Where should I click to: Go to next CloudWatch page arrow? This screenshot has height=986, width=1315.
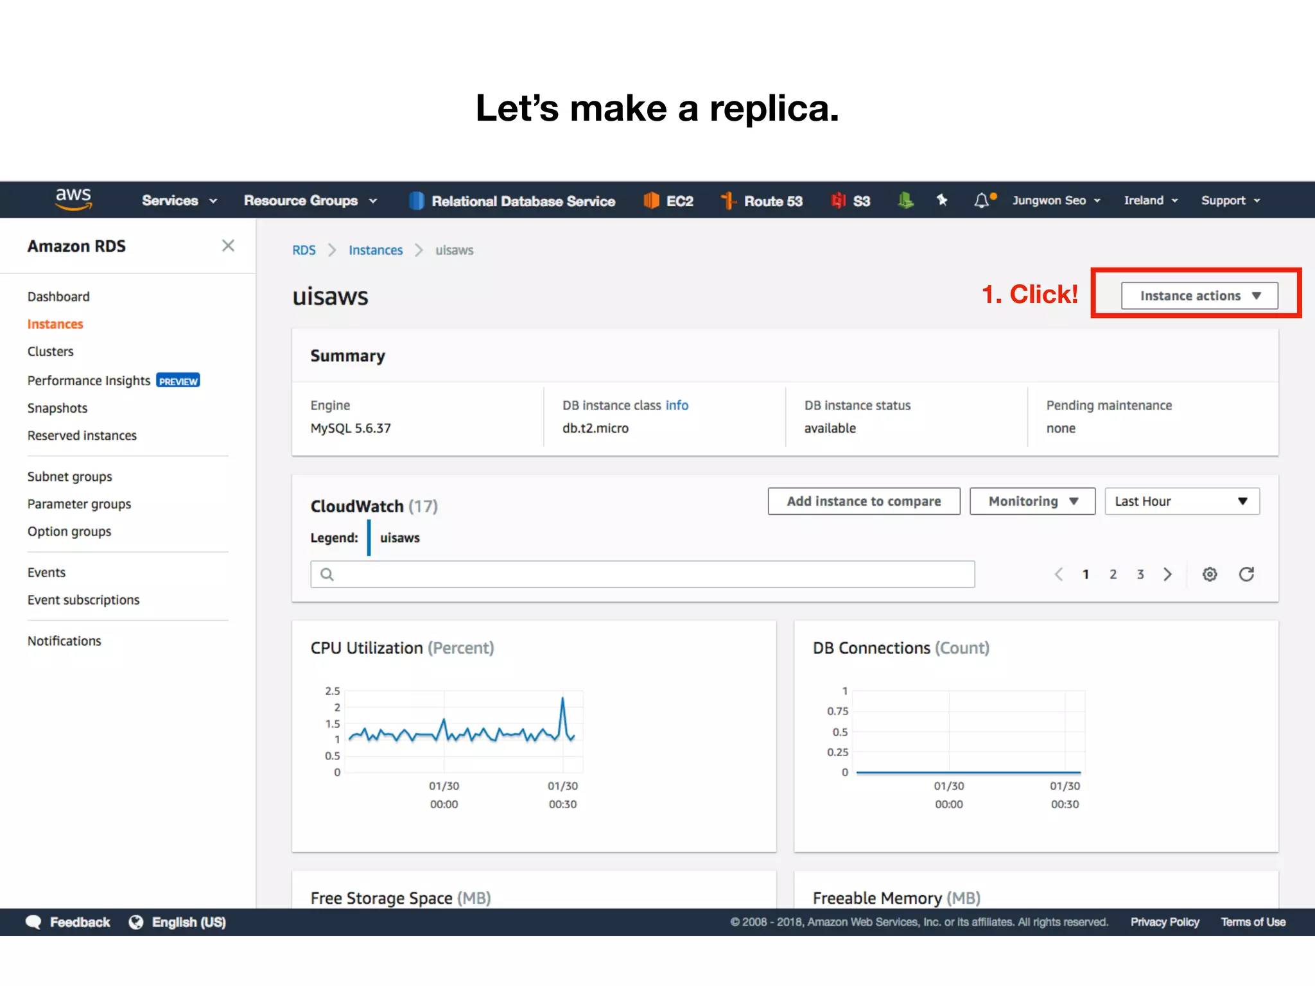coord(1168,575)
